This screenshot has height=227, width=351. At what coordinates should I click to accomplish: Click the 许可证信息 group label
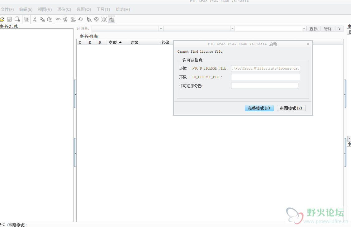point(192,60)
